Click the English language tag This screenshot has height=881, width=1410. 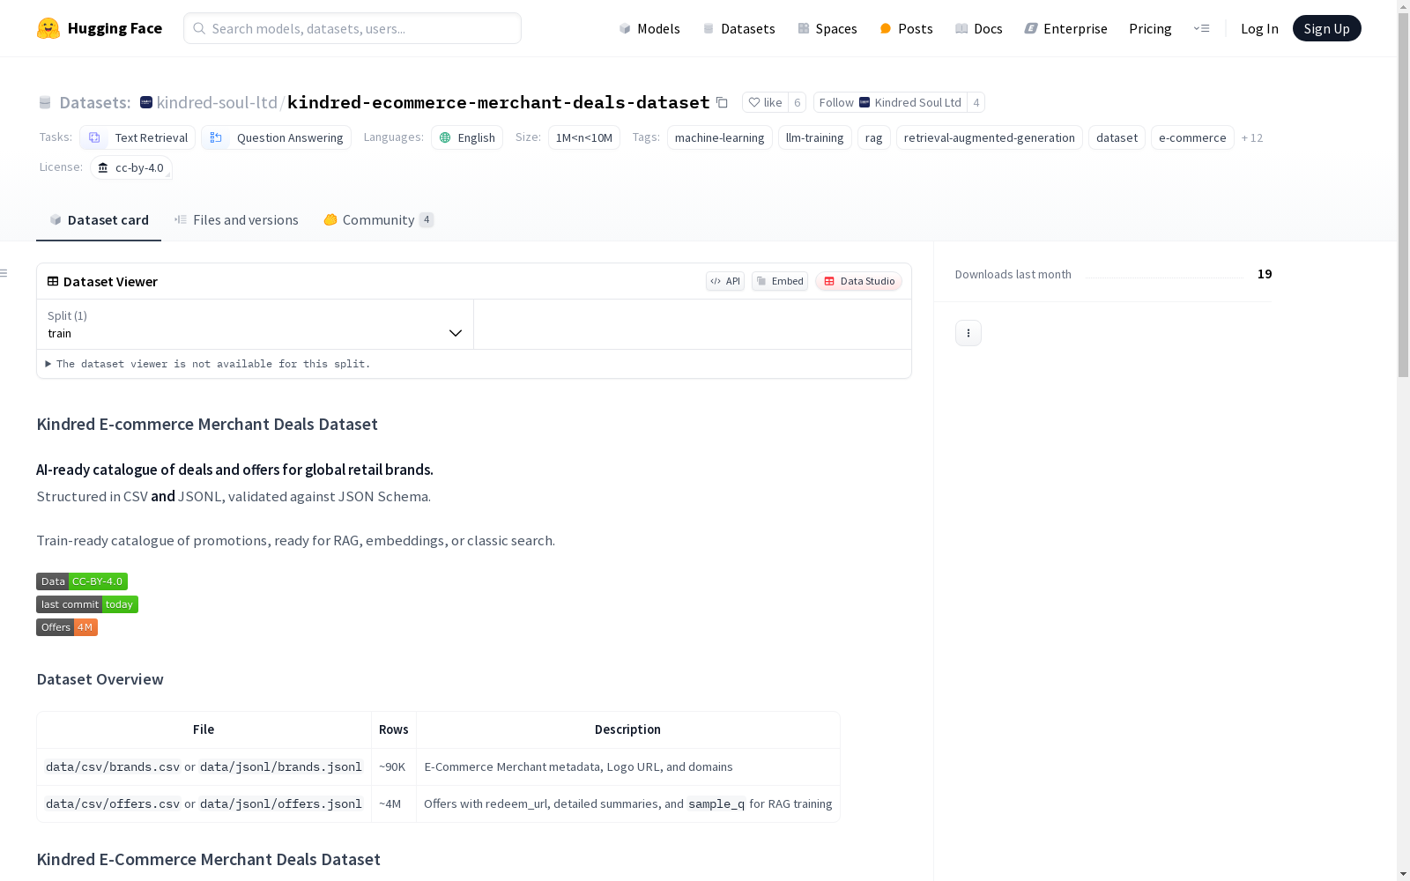pos(467,137)
